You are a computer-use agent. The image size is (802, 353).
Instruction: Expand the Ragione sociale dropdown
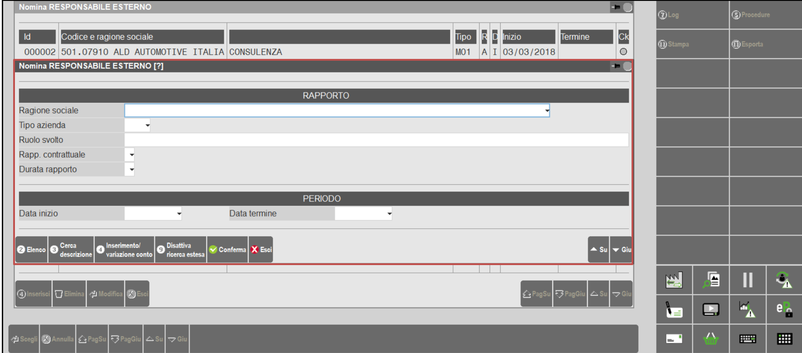click(x=547, y=111)
